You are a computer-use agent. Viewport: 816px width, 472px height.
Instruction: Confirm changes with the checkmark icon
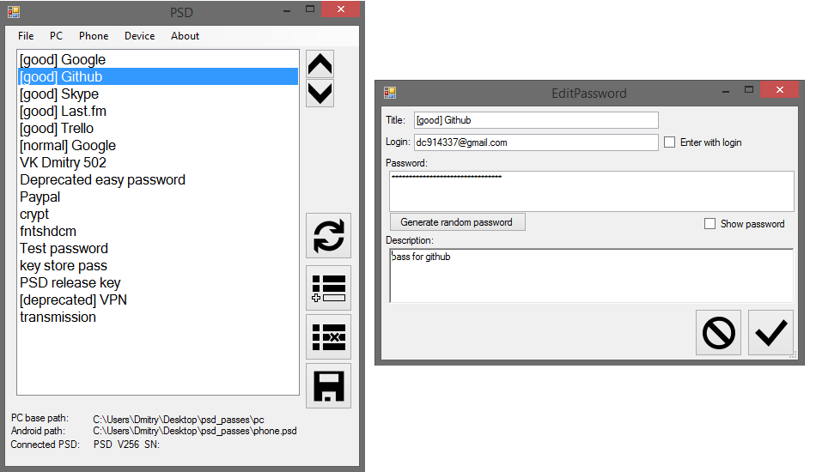pyautogui.click(x=770, y=333)
